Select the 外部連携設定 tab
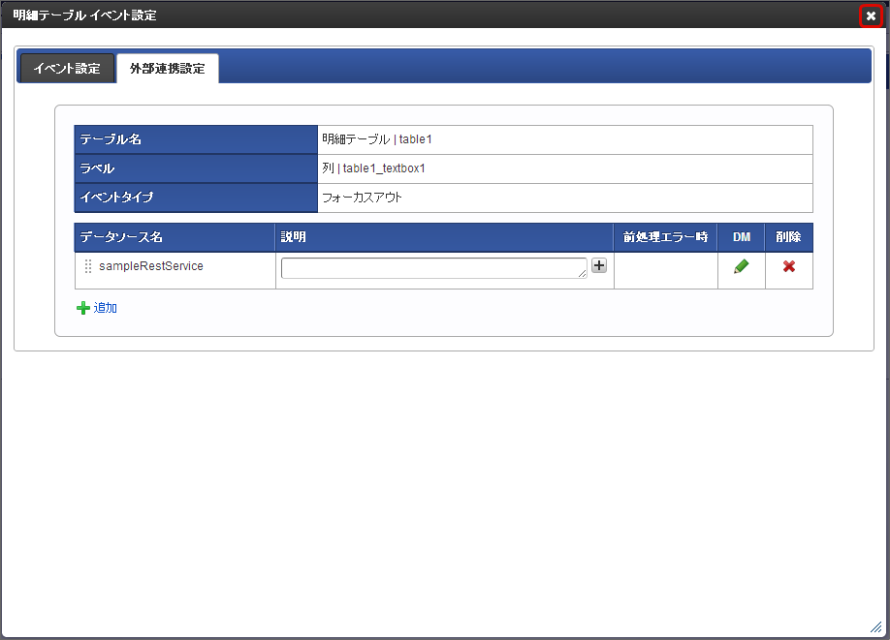 pos(168,69)
